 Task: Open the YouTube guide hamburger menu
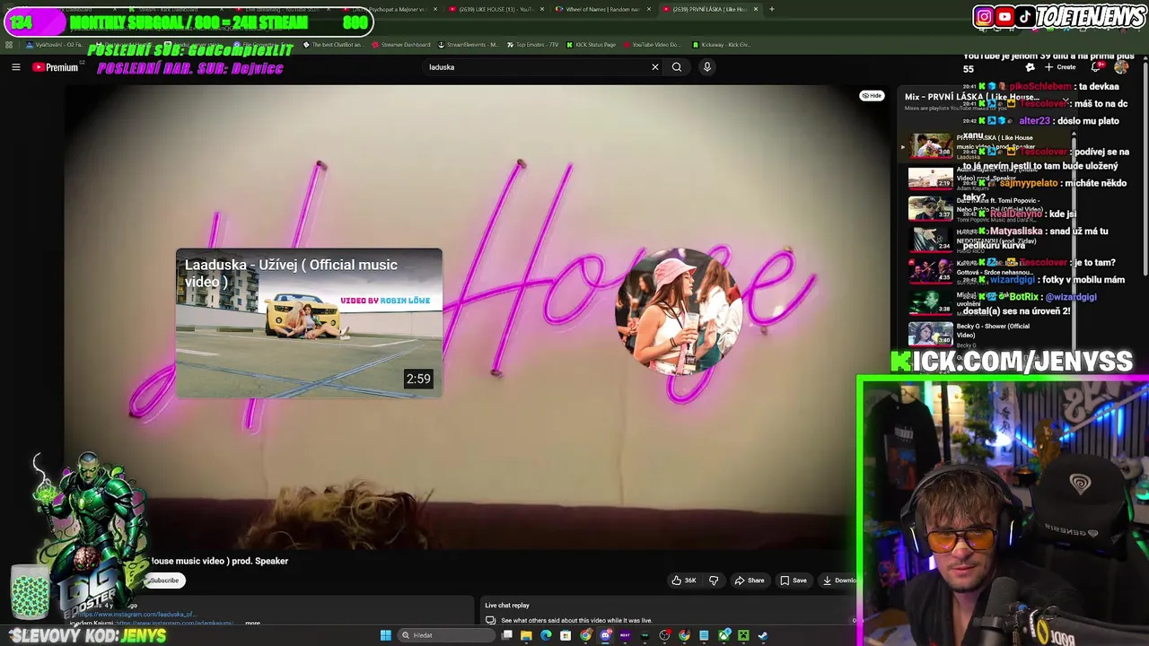(x=15, y=67)
